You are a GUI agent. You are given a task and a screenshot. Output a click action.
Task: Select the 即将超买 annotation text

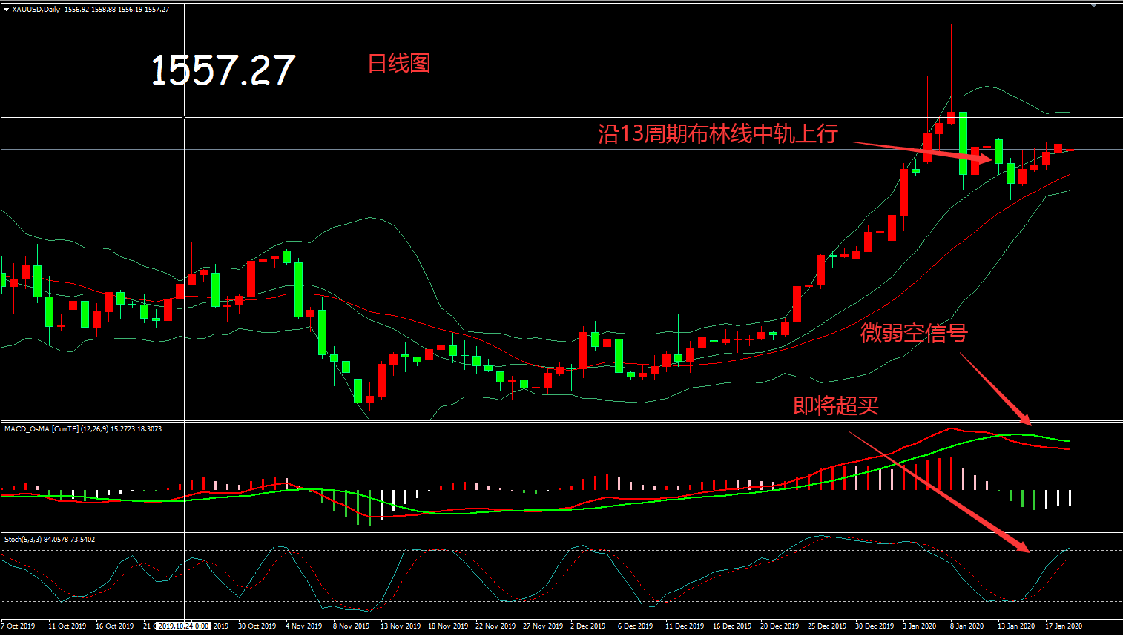[836, 405]
